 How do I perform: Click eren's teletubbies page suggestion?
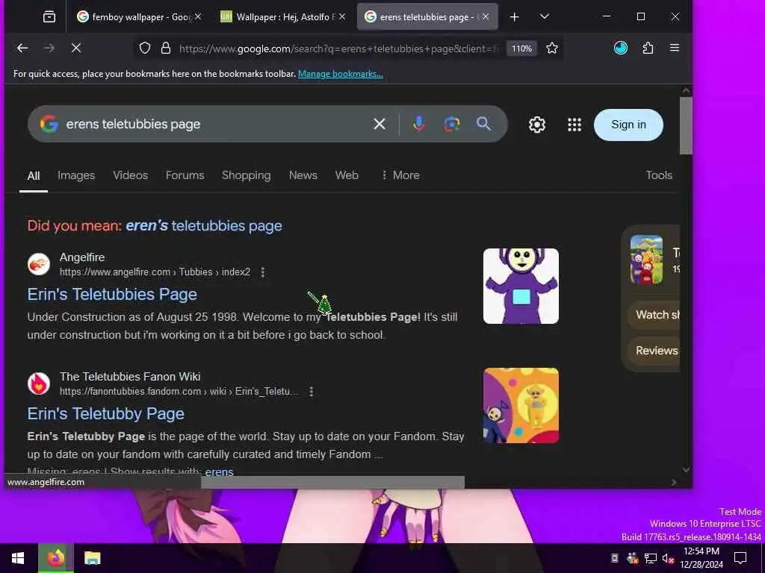(x=204, y=226)
